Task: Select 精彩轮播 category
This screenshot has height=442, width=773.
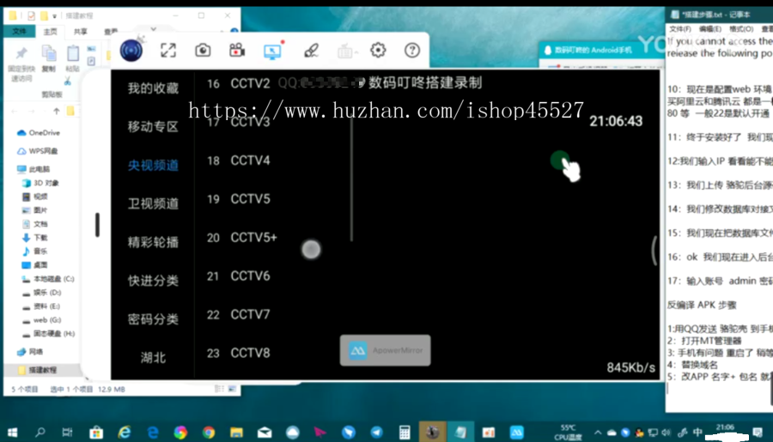Action: pyautogui.click(x=153, y=242)
